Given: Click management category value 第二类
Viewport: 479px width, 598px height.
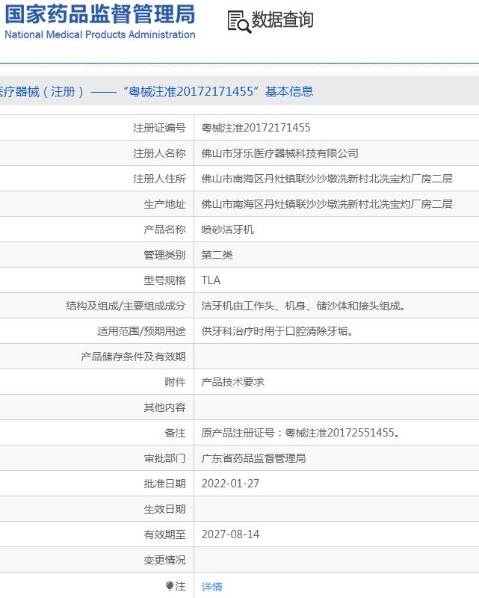Looking at the screenshot, I should [217, 255].
